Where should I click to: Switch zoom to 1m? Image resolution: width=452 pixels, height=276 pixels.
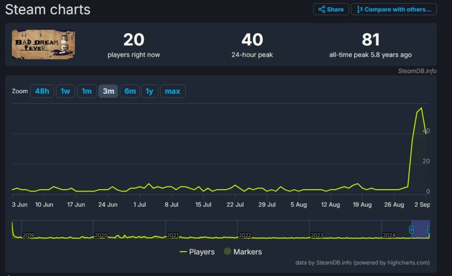(x=87, y=91)
